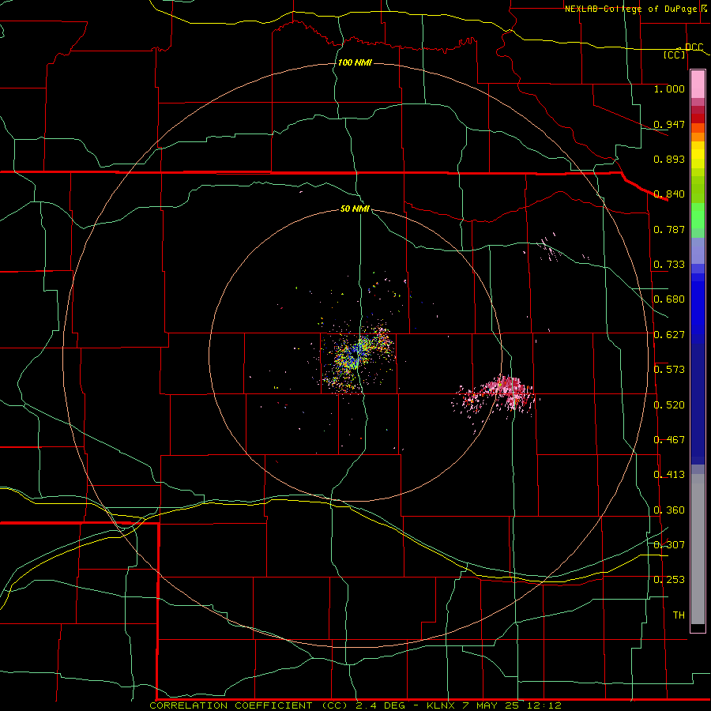
Task: Click the 0.733 scale value
Action: (669, 265)
